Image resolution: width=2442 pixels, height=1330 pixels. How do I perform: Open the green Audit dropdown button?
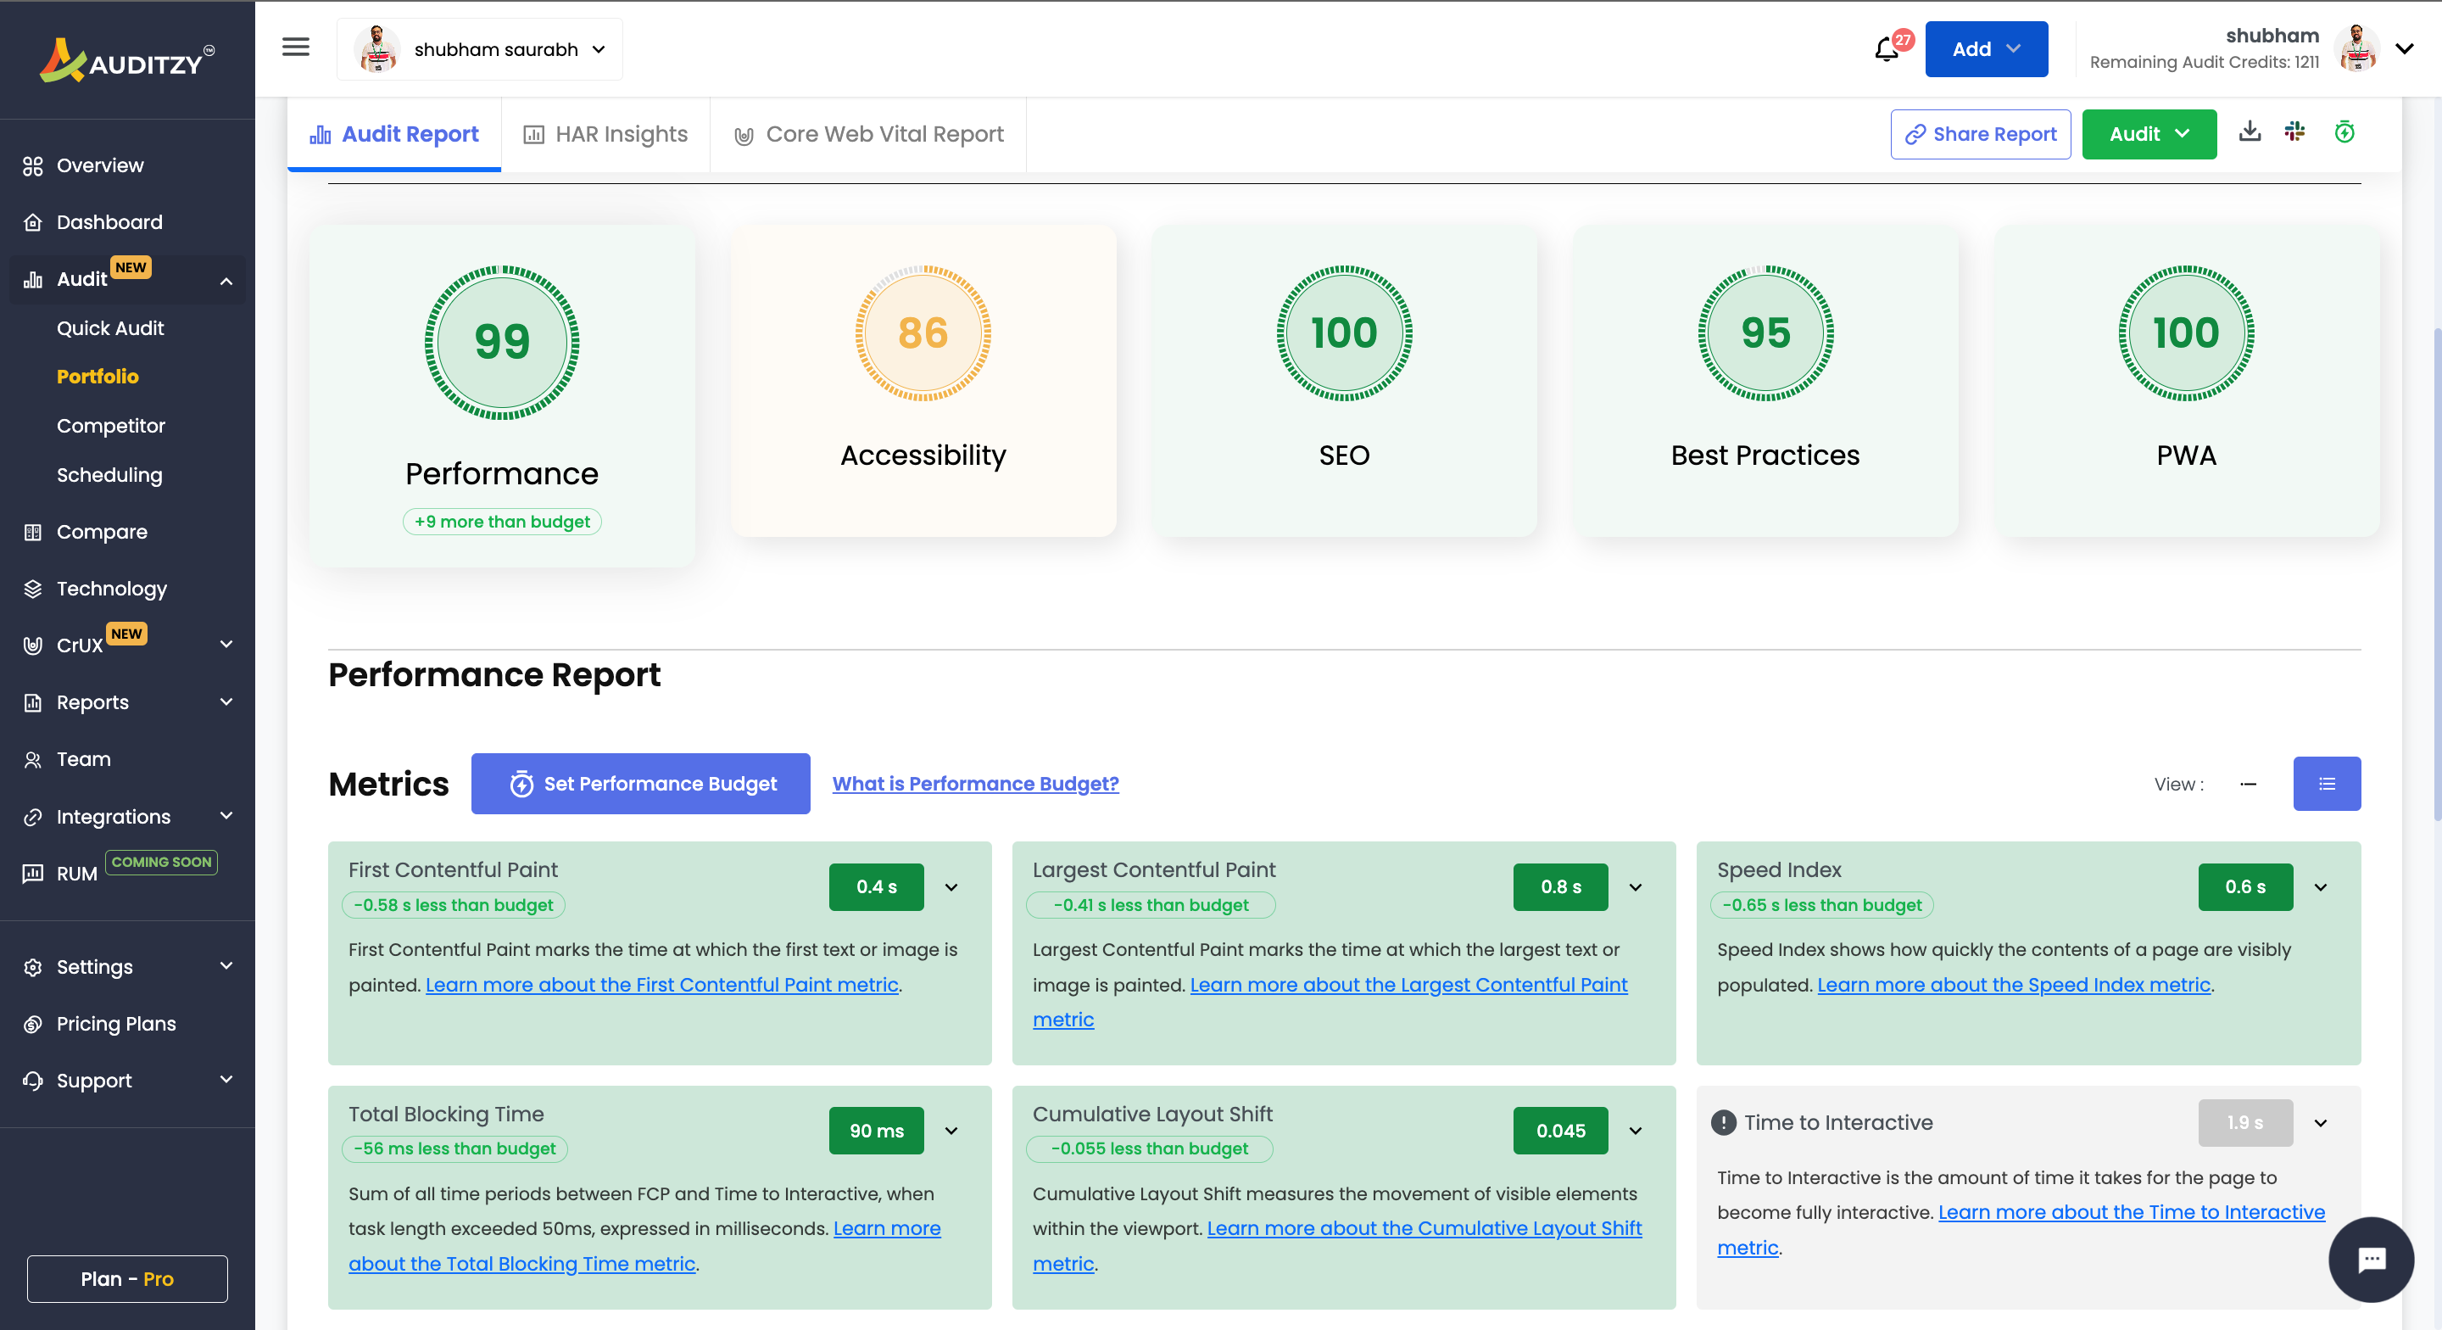tap(2149, 134)
